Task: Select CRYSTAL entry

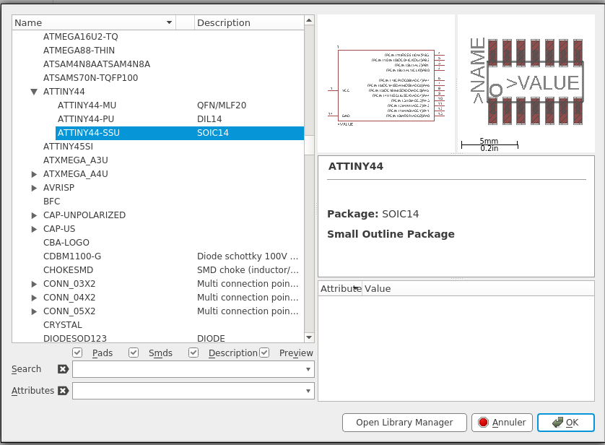Action: coord(63,325)
